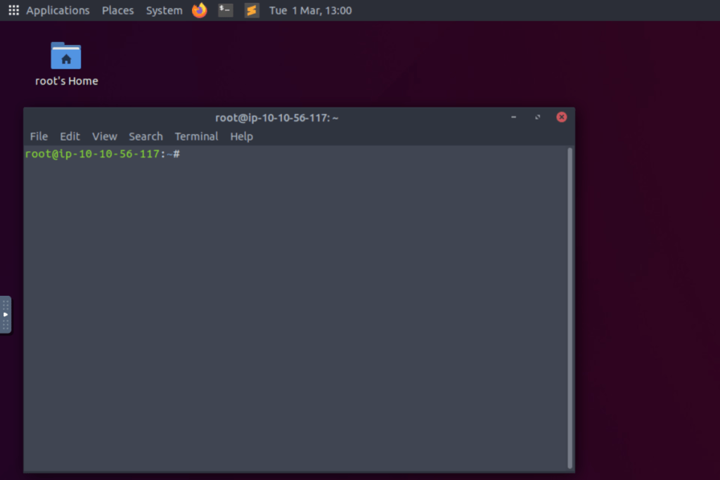Maximize the terminal window

(x=537, y=117)
